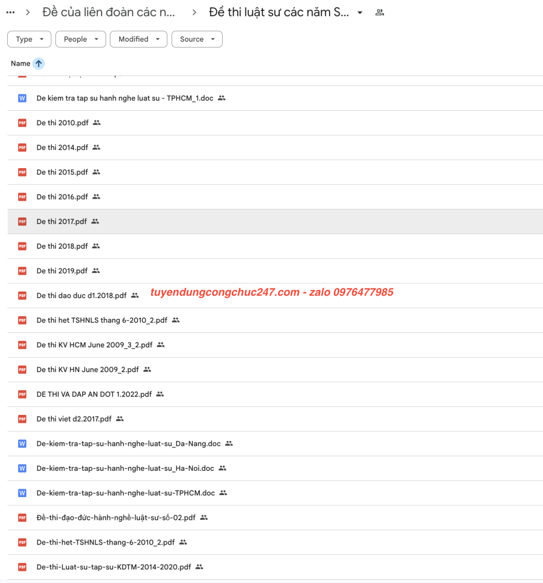Toggle Name column sort direction arrow
The width and height of the screenshot is (543, 583).
(x=38, y=64)
